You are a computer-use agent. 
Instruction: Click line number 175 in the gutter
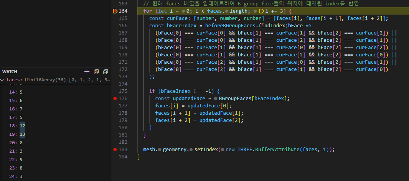[x=123, y=91]
